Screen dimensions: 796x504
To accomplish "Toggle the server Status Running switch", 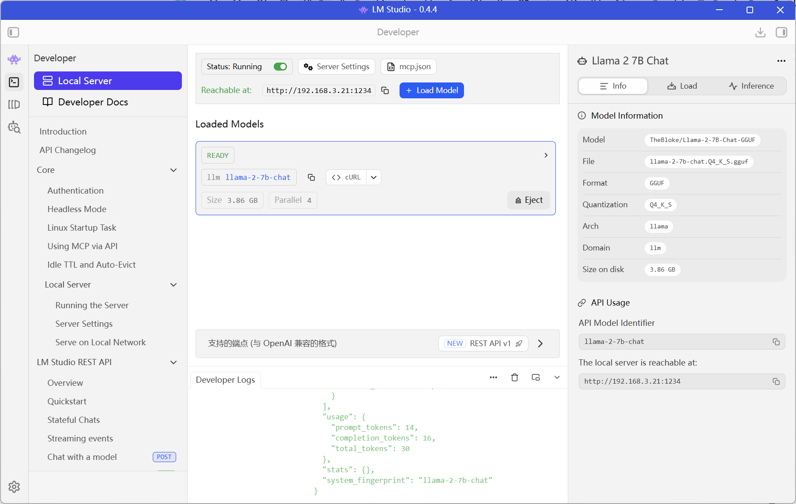I will click(280, 67).
